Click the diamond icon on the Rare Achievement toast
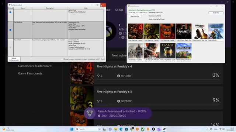Viewport: 236px width, 132px height. pos(90,113)
